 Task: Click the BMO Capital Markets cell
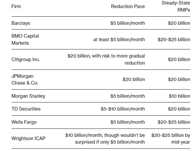click(x=25, y=40)
